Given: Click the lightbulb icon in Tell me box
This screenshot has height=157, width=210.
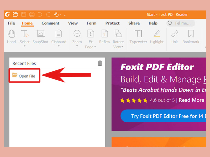Looking at the screenshot, I should [170, 23].
